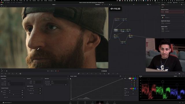Open the Parade scope type dropdown

(176, 76)
